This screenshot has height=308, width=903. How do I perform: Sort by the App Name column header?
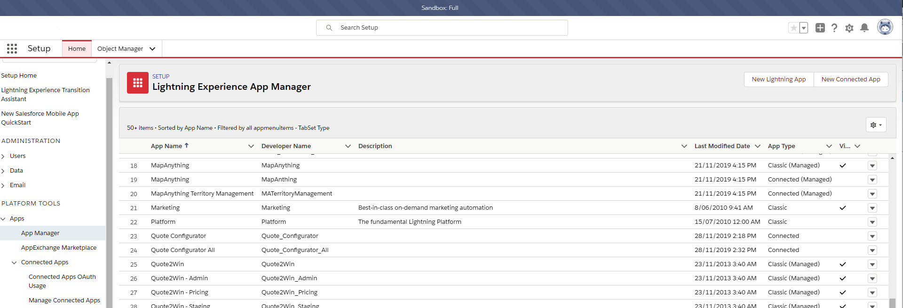pyautogui.click(x=166, y=146)
